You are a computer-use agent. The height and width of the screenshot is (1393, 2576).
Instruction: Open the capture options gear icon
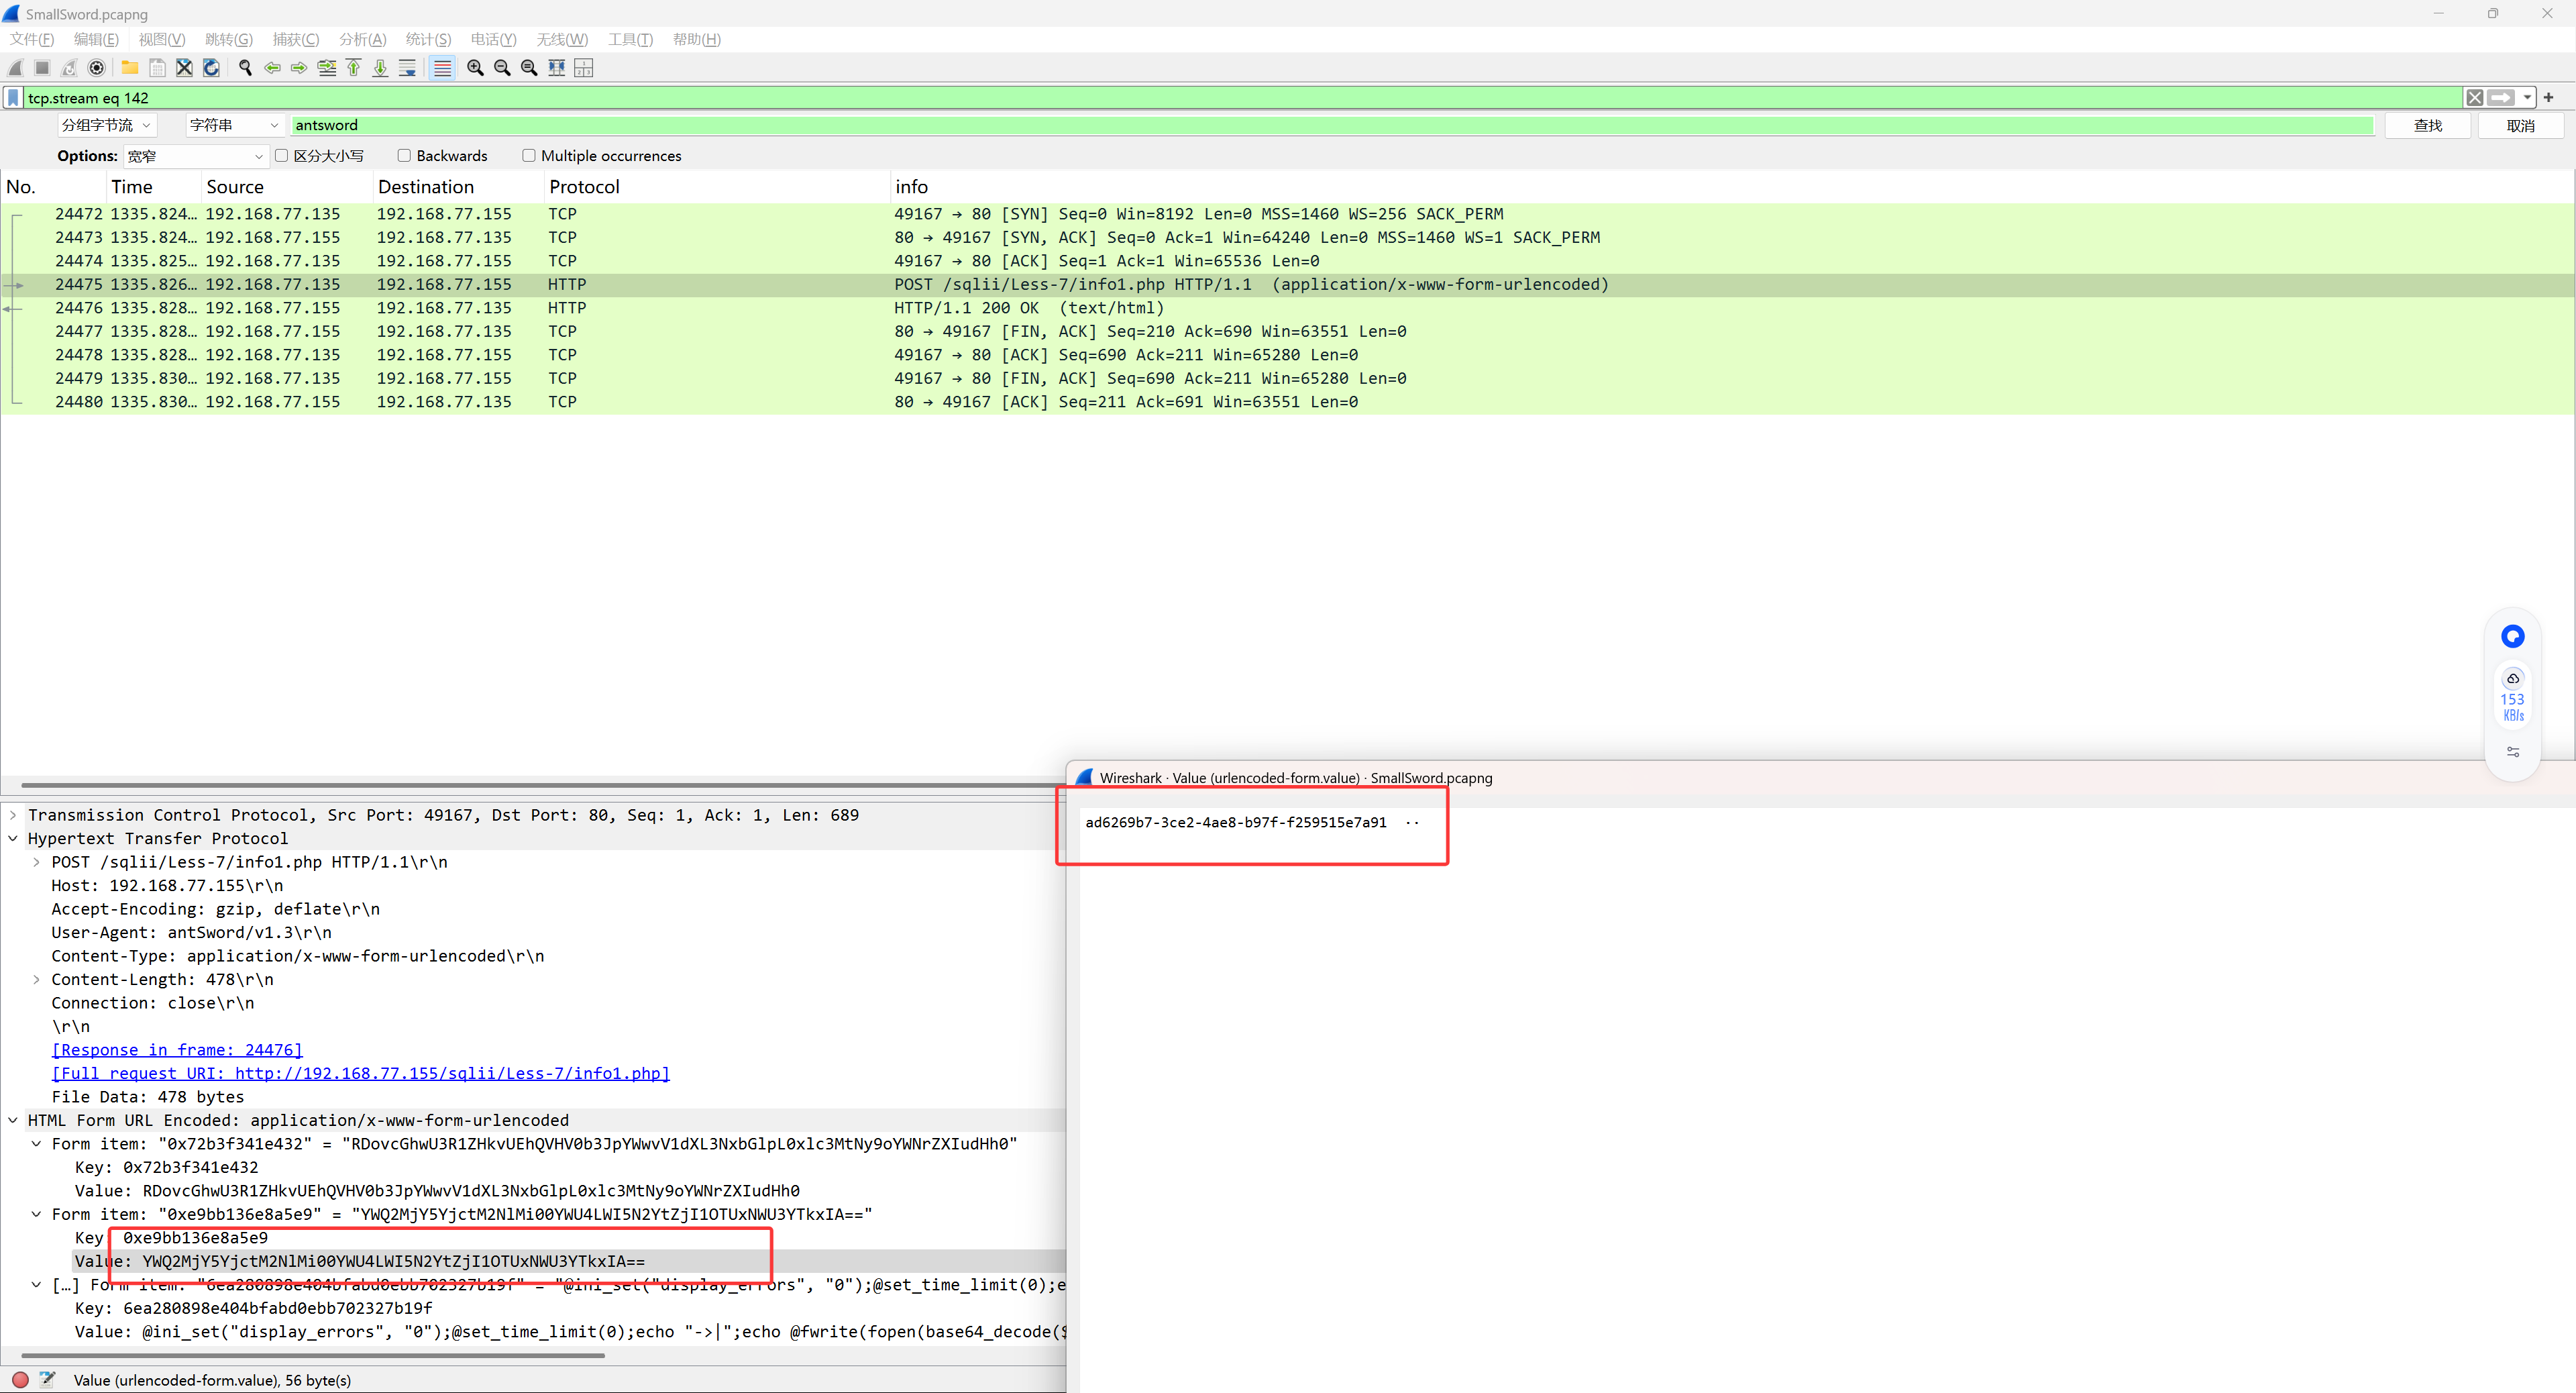tap(96, 68)
